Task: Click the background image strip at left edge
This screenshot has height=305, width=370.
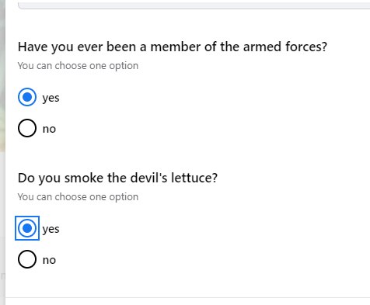Action: (2, 76)
